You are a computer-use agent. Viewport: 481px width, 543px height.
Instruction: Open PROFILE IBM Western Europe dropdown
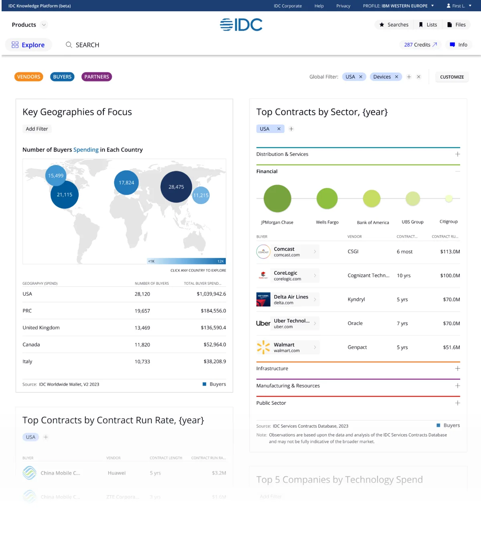[398, 6]
